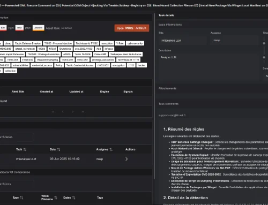Image resolution: width=268 pixels, height=205 pixels.
Task: Select the privilege_escalation tag
Action: tap(103, 60)
